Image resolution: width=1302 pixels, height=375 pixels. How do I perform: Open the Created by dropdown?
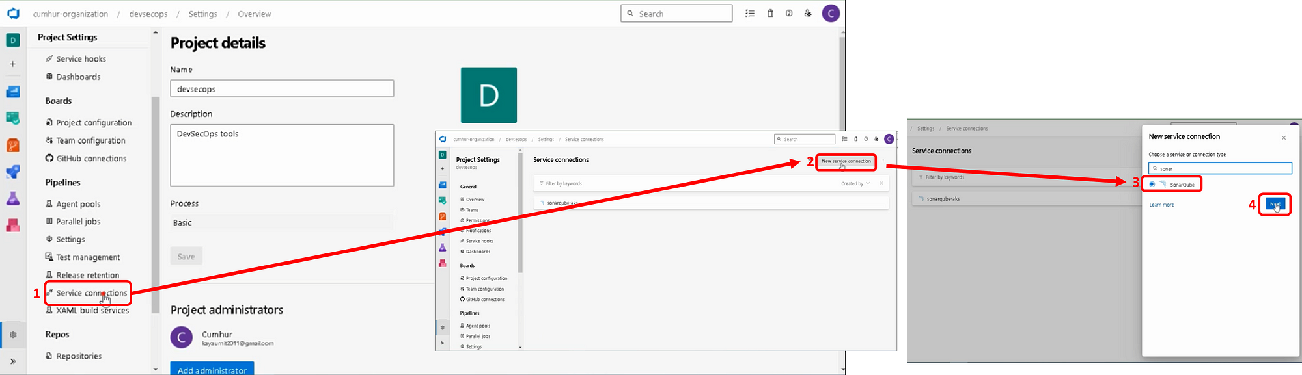point(855,183)
